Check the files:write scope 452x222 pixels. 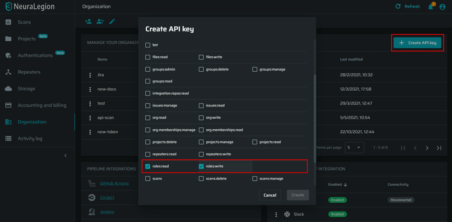coord(201,57)
